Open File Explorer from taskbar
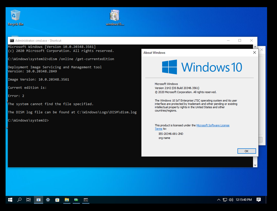 pyautogui.click(x=67, y=200)
